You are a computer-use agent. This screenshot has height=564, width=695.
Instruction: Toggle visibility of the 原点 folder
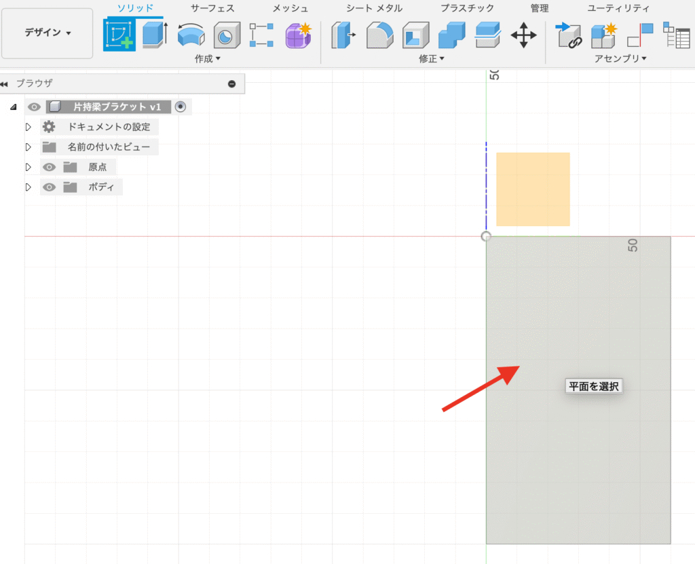pyautogui.click(x=49, y=167)
